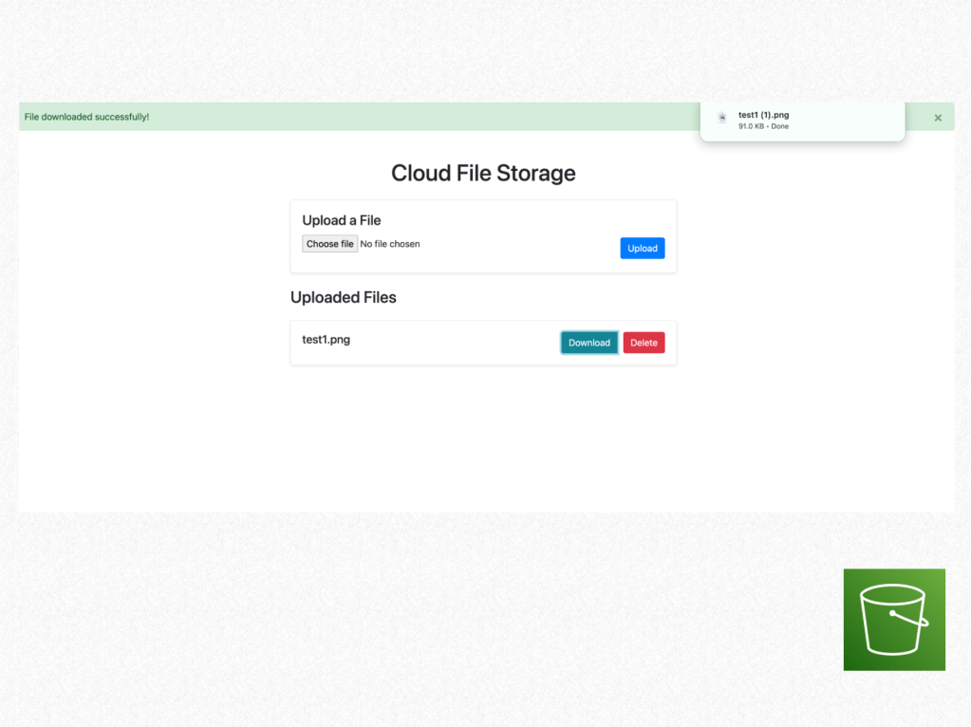The image size is (971, 727).
Task: Click the Cloud File Storage heading
Action: point(483,173)
